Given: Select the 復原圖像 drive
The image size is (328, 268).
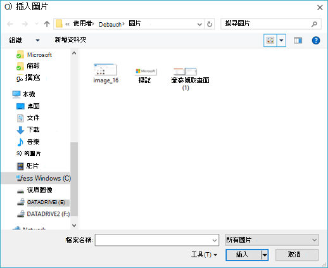Looking at the screenshot, I should (x=34, y=190).
